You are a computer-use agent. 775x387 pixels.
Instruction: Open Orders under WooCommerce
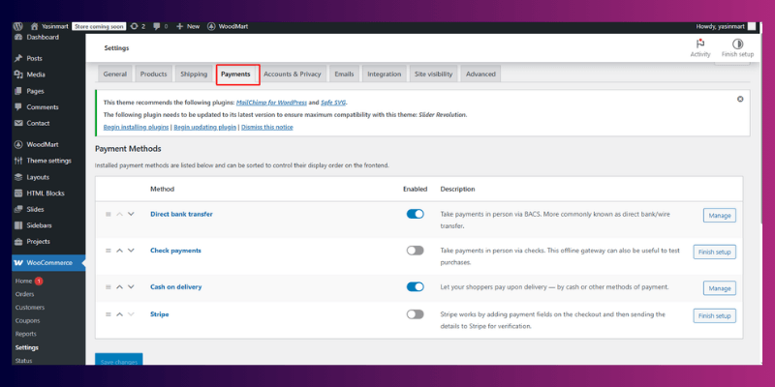point(25,294)
